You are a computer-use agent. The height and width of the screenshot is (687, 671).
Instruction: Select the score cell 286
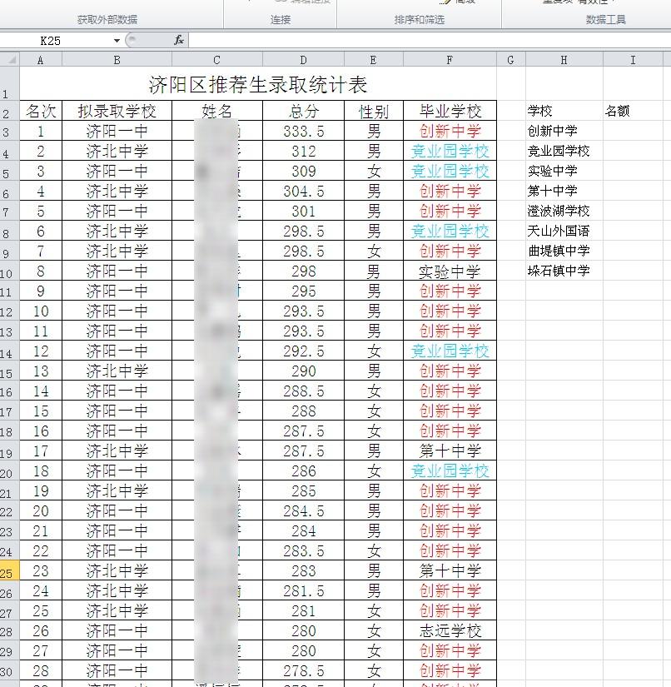[303, 471]
